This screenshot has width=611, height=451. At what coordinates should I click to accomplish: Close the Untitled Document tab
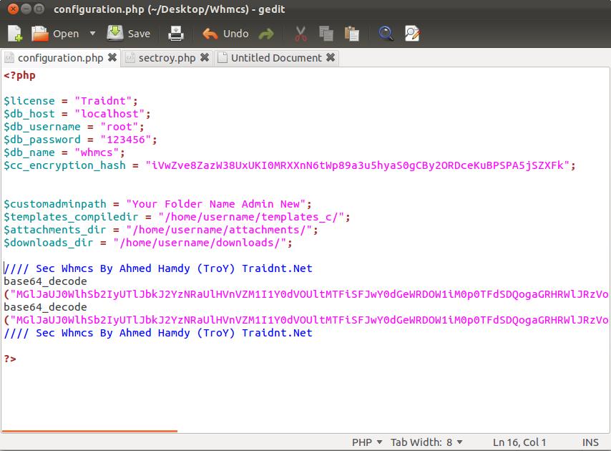coord(331,58)
